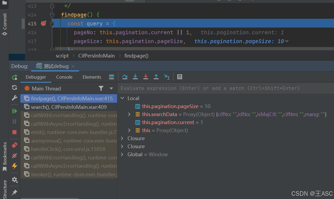The image size is (334, 199).
Task: Open the Main Thread dropdown arrow
Action: [x=111, y=89]
